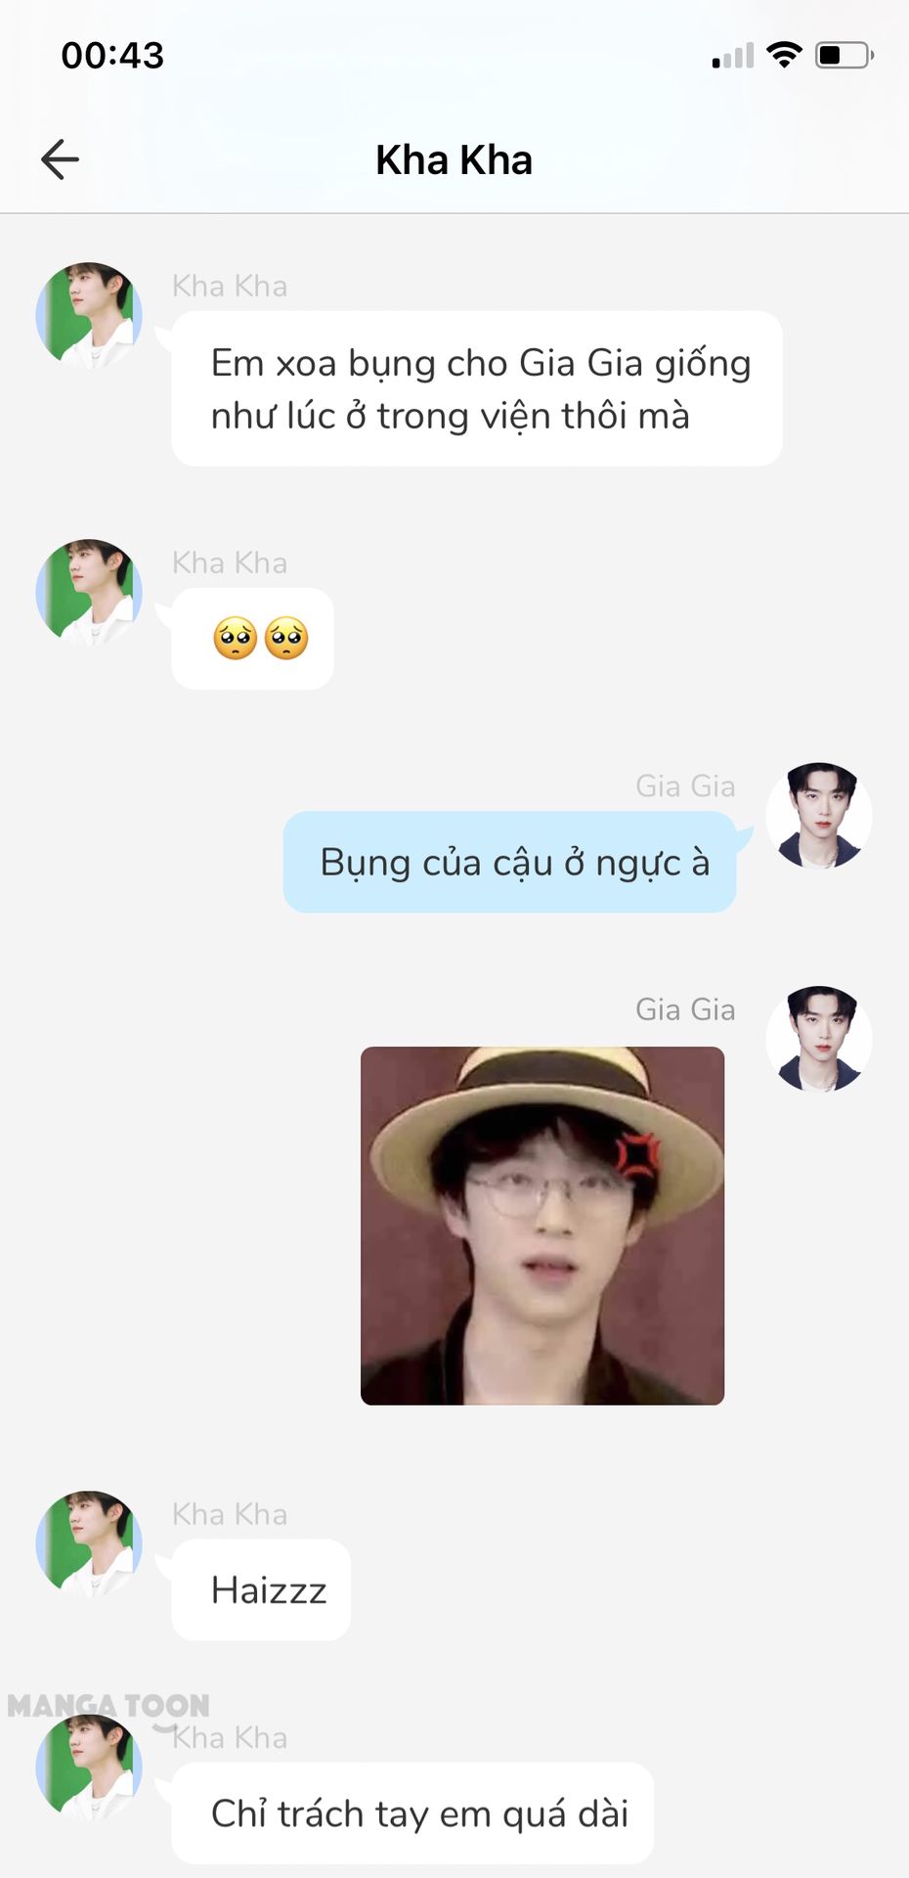Open Kha Kha avatar beside Haizzz message

(89, 1544)
